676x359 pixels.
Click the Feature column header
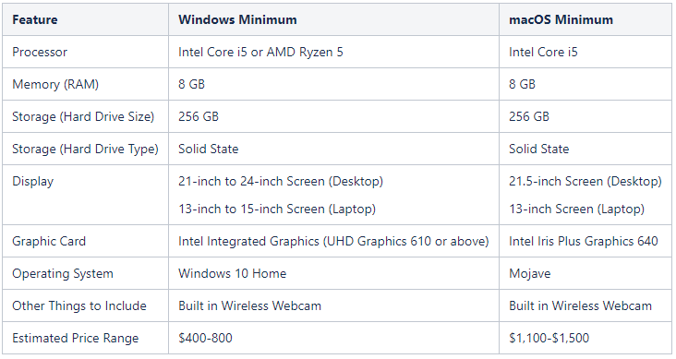[85, 19]
